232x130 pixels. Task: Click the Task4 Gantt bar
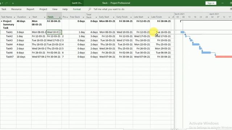tap(196, 44)
